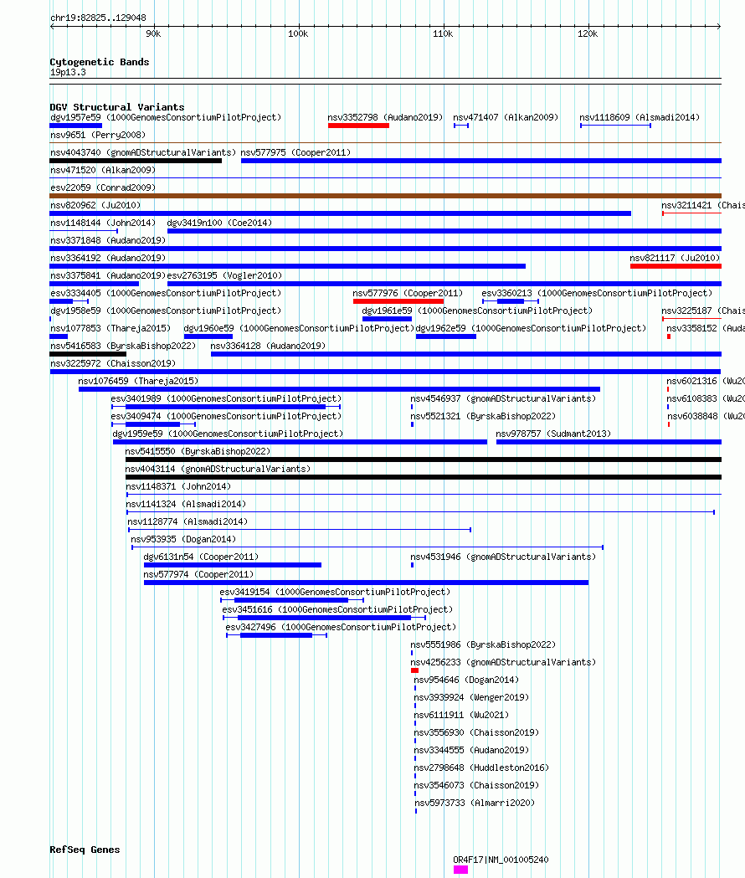Screen dimensions: 745x878
Task: Select the brown esv22059 variant bar
Action: click(385, 196)
